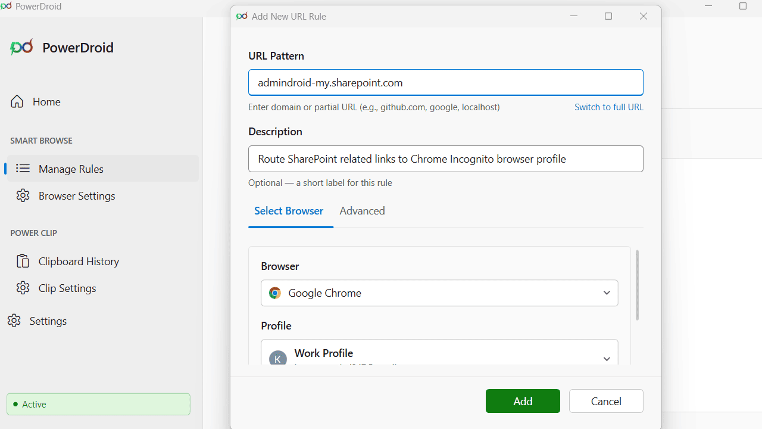Click the Browser Settings gear icon

[23, 195]
